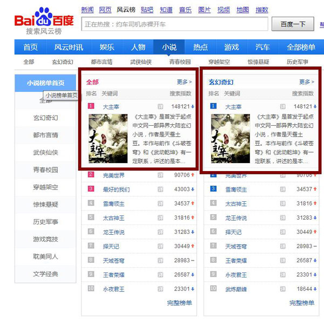Open detail icon beside 择天记 in 全部 list
This screenshot has height=319, width=324.
[x=160, y=246]
